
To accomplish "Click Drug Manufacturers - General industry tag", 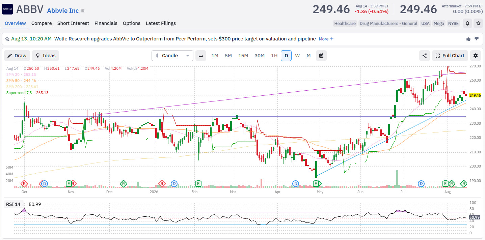I will [x=388, y=23].
